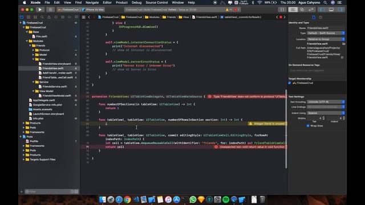Click the non-void return error banner
The height and width of the screenshot is (205, 365).
point(250,147)
